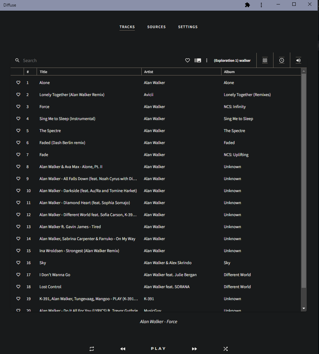Open the TRACKS tab
The width and height of the screenshot is (319, 354).
(x=127, y=27)
